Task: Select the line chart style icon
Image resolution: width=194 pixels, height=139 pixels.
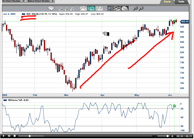Action: click(83, 8)
